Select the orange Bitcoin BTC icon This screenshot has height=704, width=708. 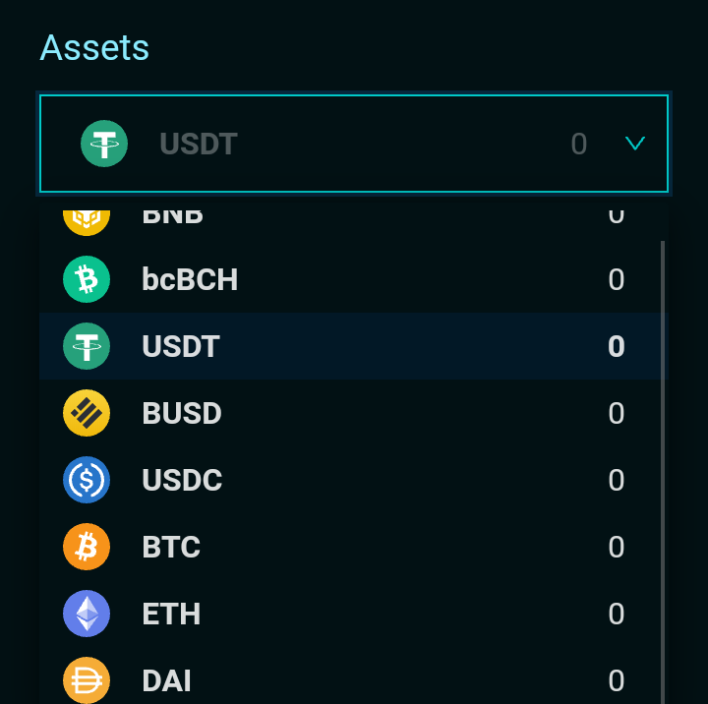[87, 547]
